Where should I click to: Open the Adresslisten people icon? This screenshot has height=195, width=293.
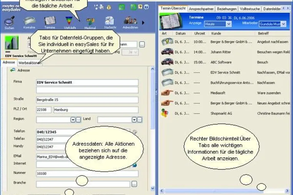pyautogui.click(x=130, y=23)
